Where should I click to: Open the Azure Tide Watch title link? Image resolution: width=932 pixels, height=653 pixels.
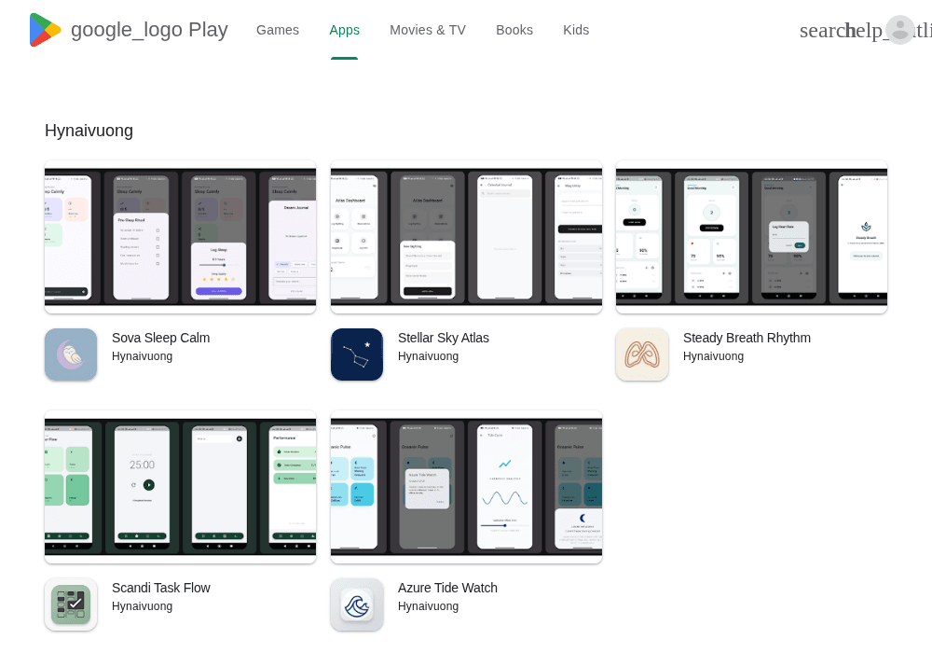(x=447, y=588)
